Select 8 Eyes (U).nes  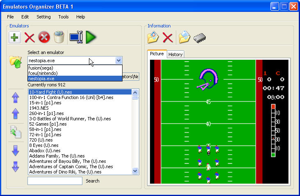tap(80, 145)
